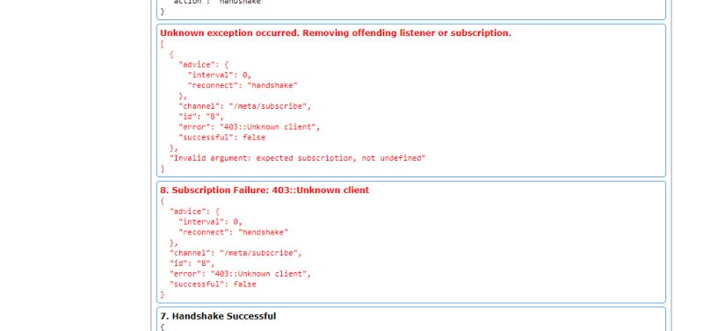Viewport: 703px width, 331px height.
Task: Click "interval": 0 in the Subscription Failure block
Action: 210,222
